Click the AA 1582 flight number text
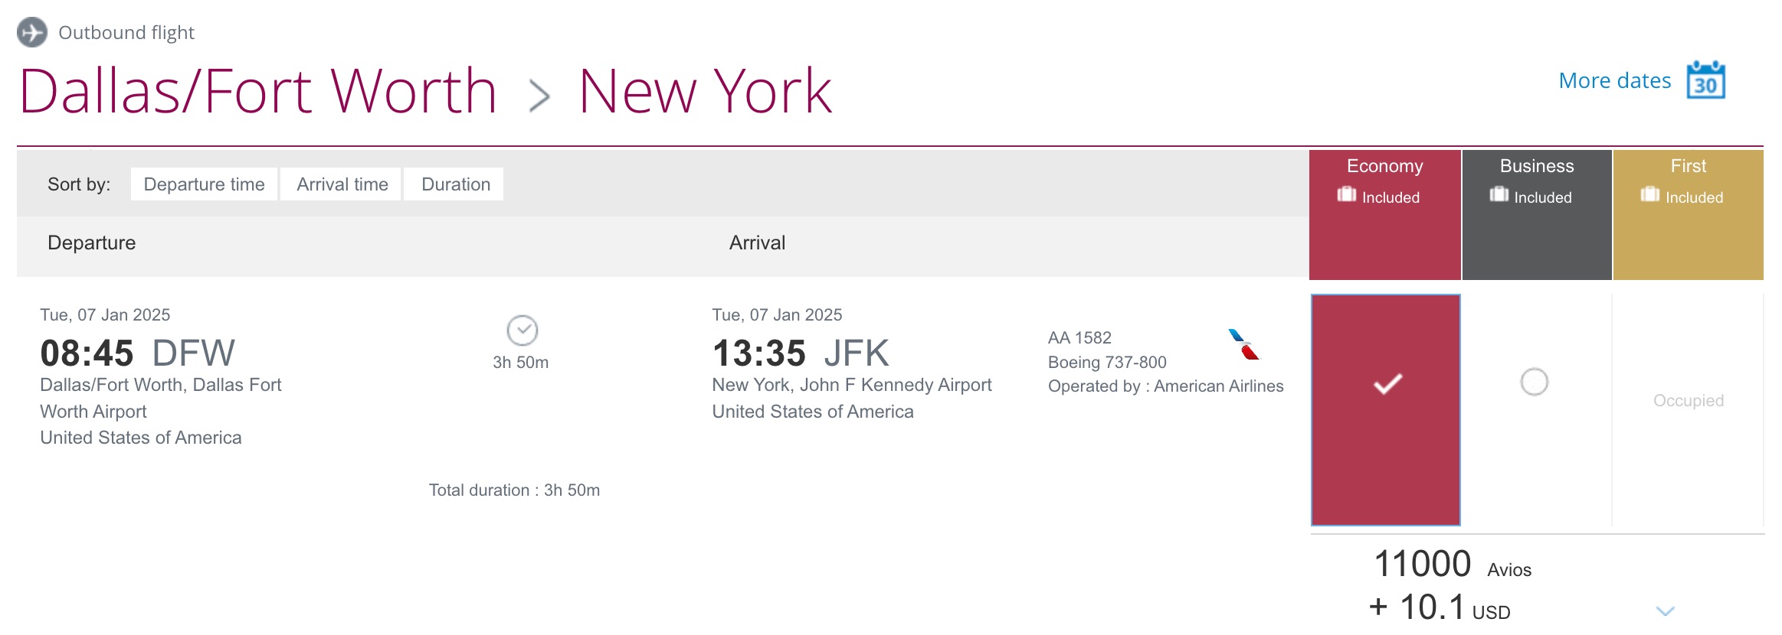 click(x=1079, y=337)
